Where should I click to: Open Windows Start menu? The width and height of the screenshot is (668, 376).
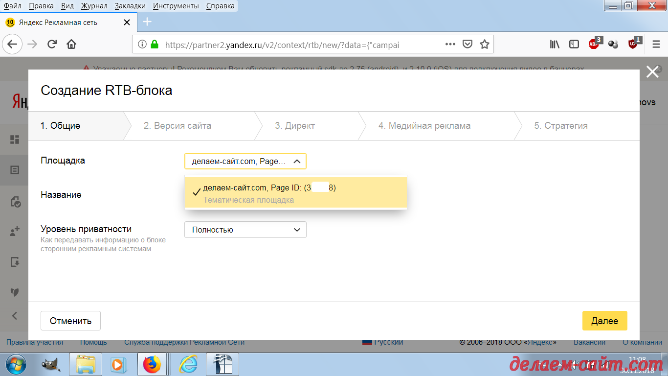(15, 364)
